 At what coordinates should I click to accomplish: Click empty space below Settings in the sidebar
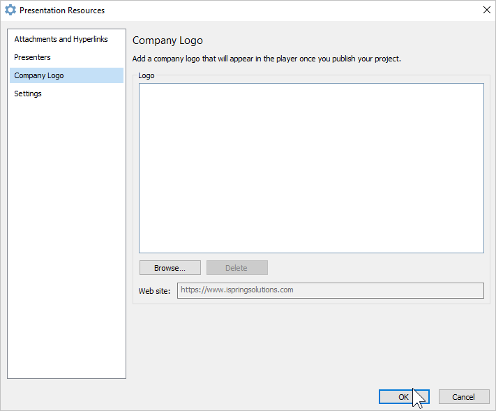(x=66, y=237)
